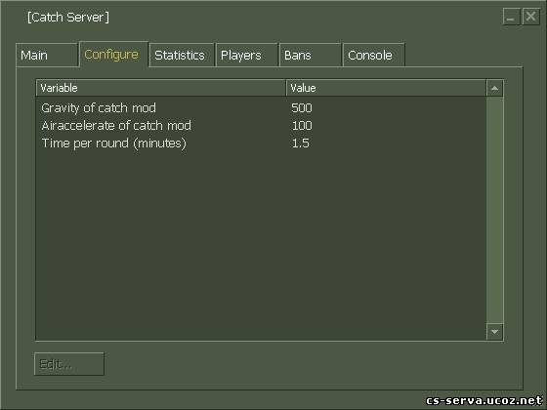
Task: Click the round time value 1.5
Action: pyautogui.click(x=301, y=143)
